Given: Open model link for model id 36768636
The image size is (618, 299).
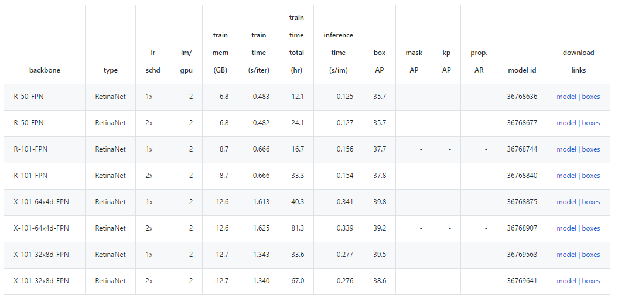Looking at the screenshot, I should (566, 97).
